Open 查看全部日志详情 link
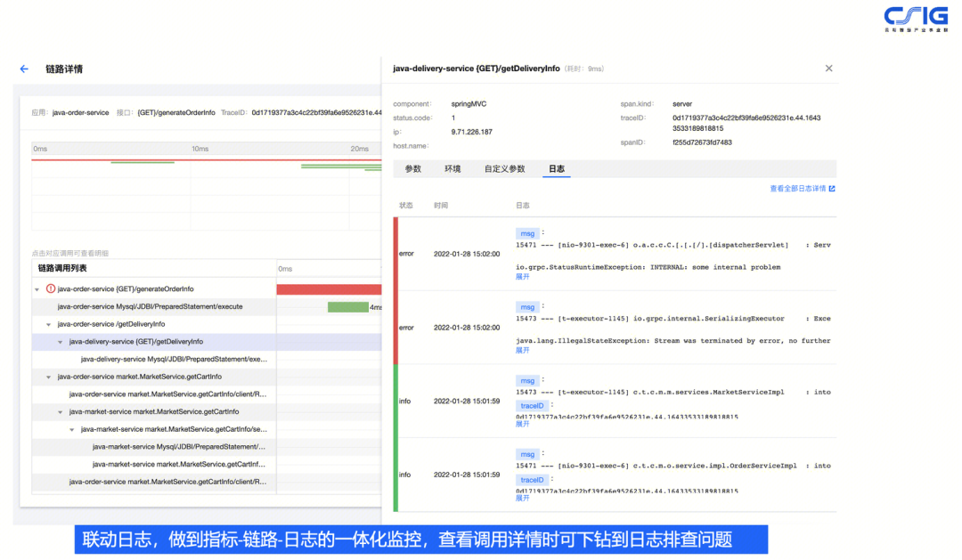 [797, 189]
